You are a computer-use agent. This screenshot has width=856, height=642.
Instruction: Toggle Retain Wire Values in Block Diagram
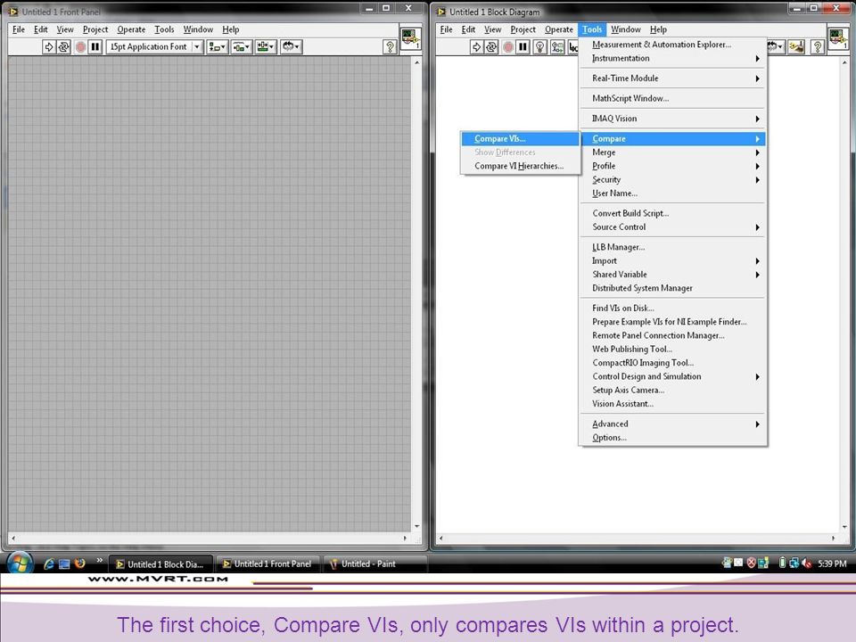tap(557, 47)
